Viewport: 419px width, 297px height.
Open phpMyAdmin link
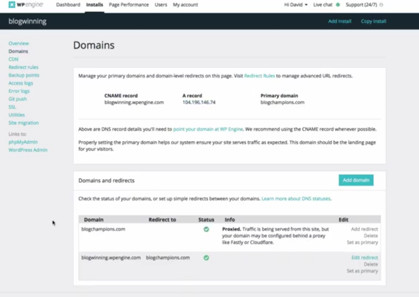pos(23,142)
